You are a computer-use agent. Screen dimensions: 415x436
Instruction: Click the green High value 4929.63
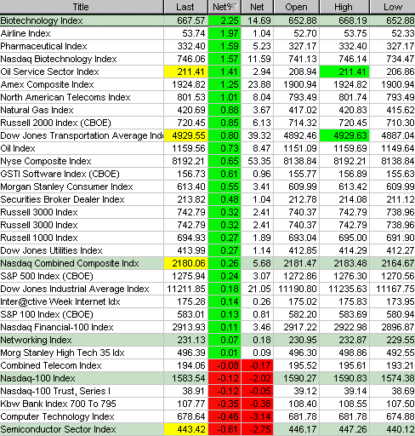[x=344, y=135]
